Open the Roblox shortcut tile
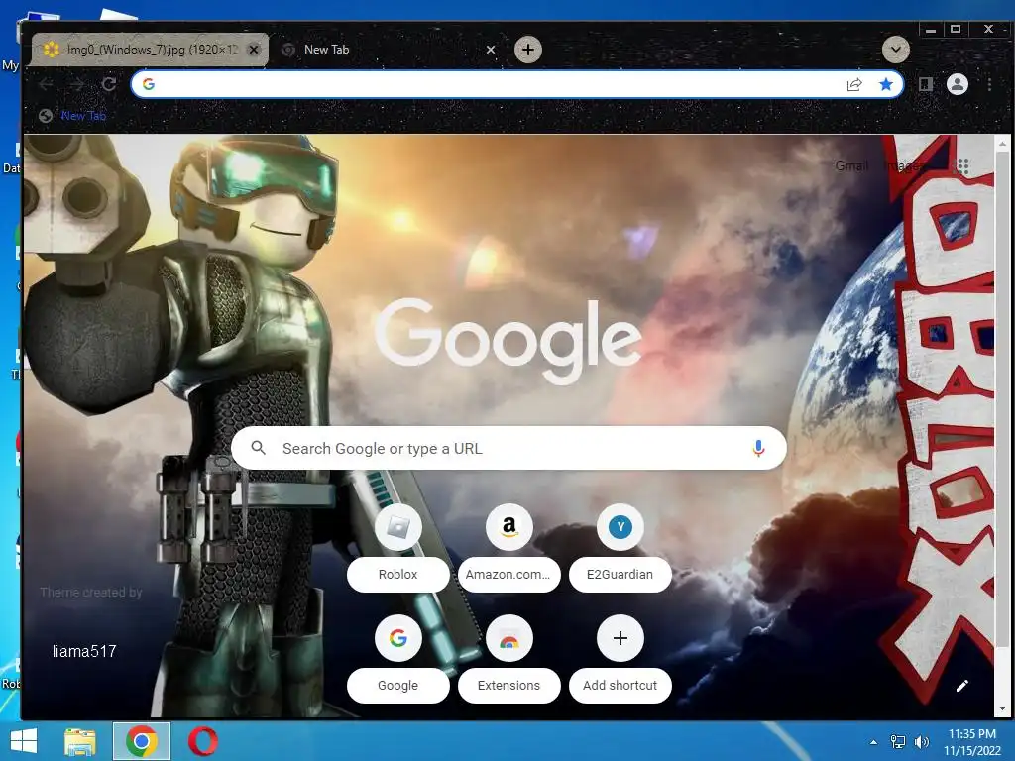The height and width of the screenshot is (761, 1015). point(398,527)
